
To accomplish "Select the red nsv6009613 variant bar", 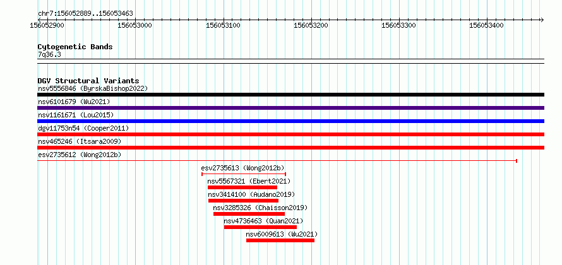I will 280,240.
